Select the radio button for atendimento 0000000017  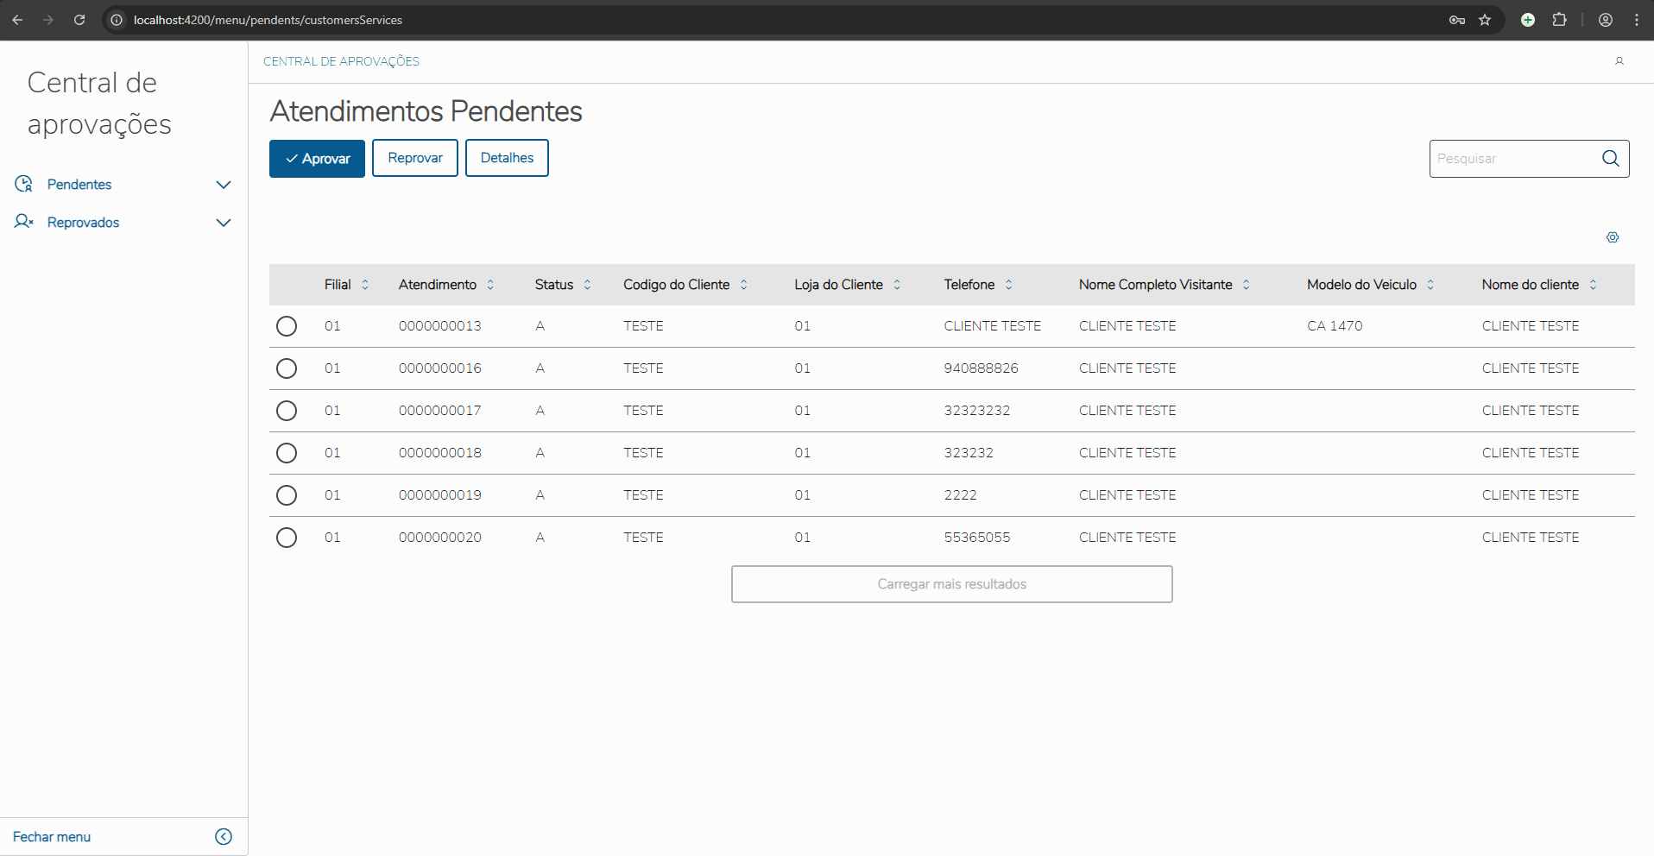pos(287,411)
